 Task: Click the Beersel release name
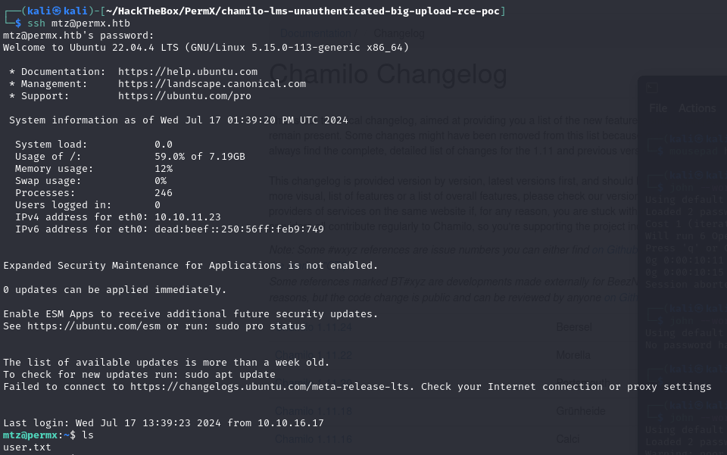click(573, 327)
